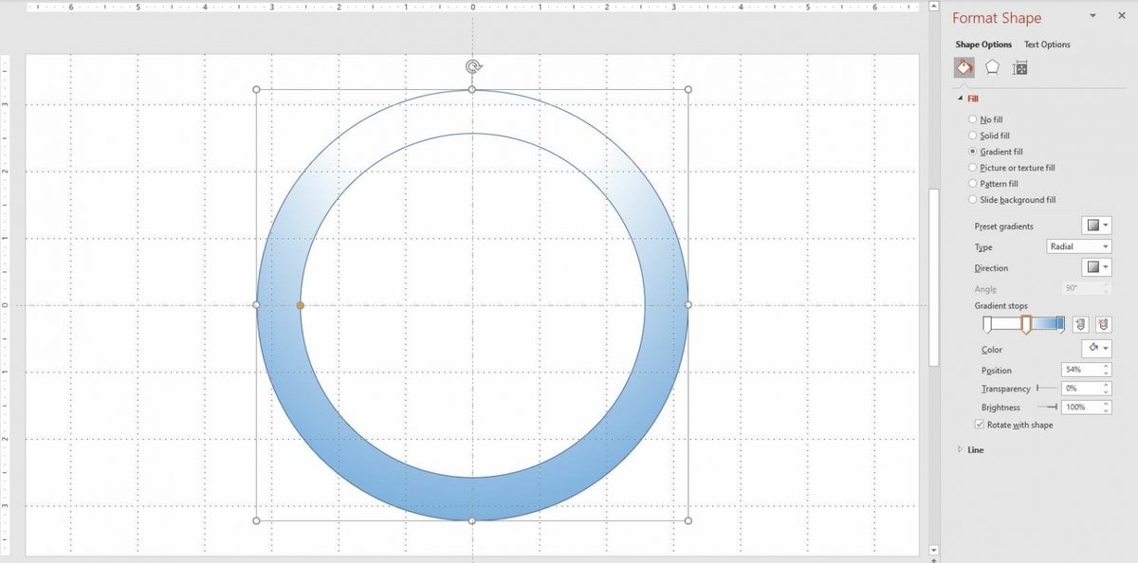Open the gradient Direction picker
Viewport: 1138px width, 563px height.
click(1097, 267)
